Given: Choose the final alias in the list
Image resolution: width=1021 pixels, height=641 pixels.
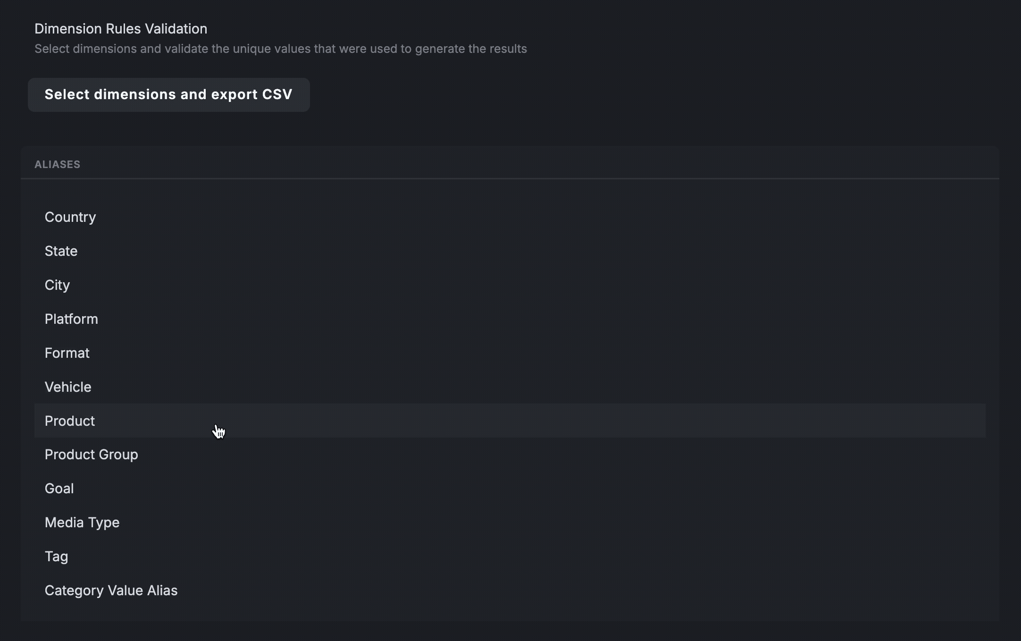Looking at the screenshot, I should pyautogui.click(x=510, y=590).
